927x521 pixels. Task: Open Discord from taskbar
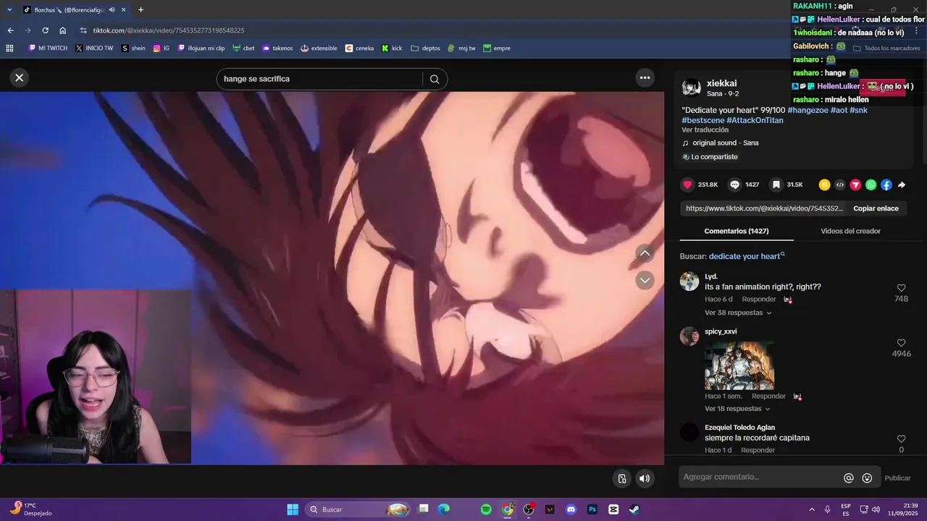(571, 509)
